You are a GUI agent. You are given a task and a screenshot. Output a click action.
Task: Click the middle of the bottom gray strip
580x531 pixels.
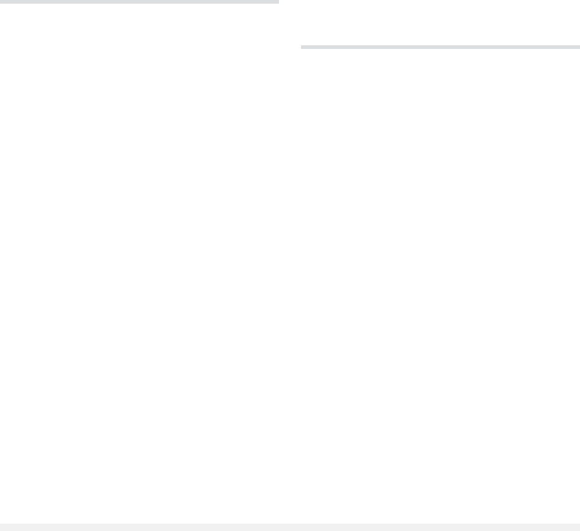click(x=290, y=527)
